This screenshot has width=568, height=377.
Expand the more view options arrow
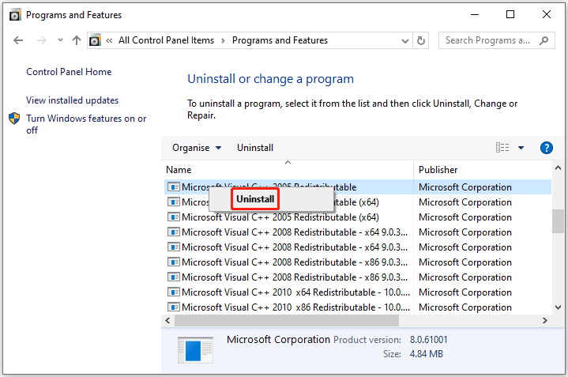coord(521,148)
